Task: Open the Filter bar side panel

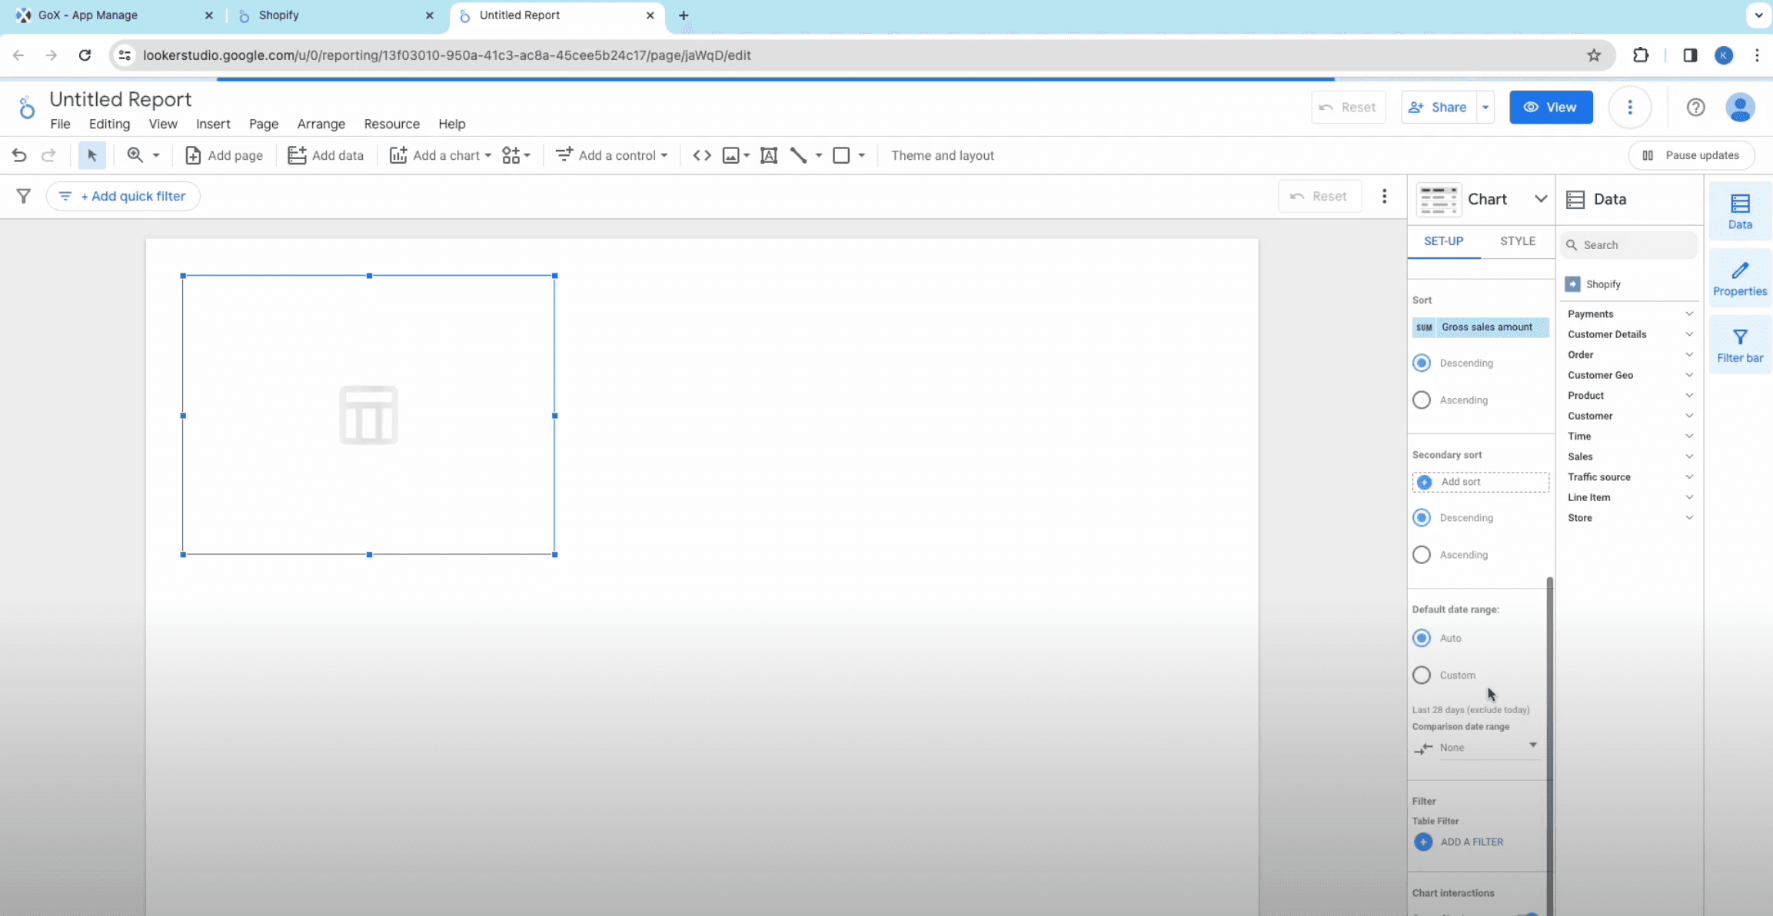Action: point(1739,345)
